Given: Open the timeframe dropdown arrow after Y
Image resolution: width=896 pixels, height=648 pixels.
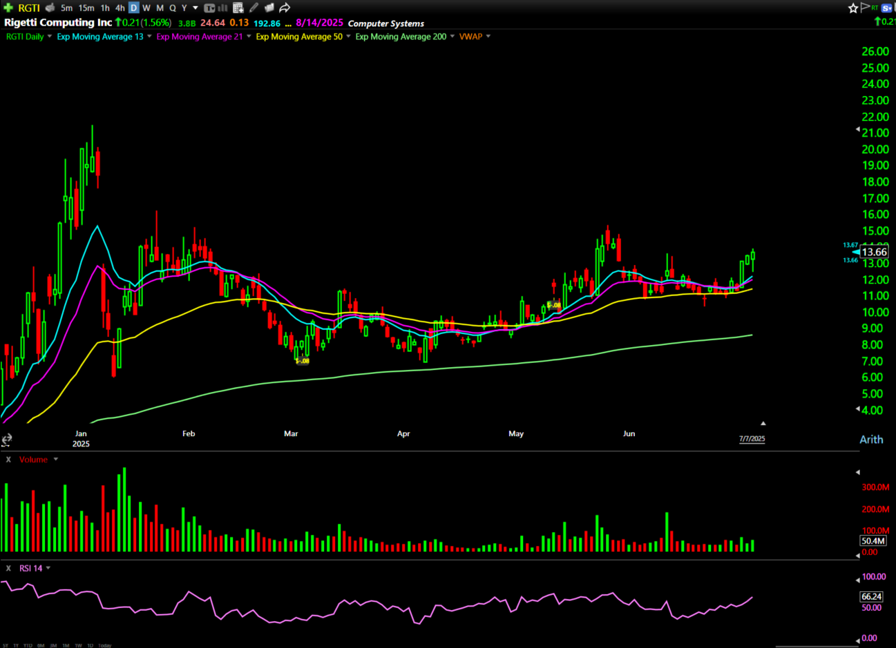Looking at the screenshot, I should 196,8.
